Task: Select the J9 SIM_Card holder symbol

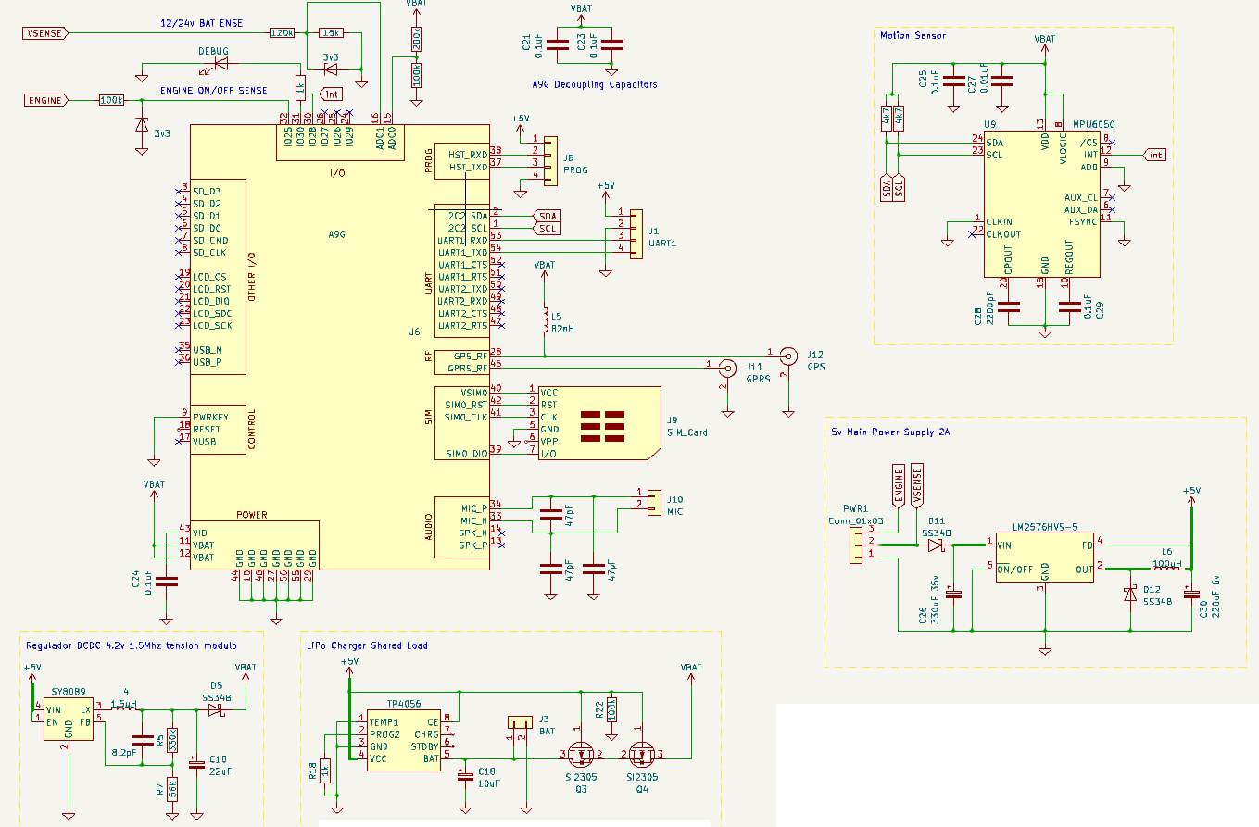Action: pyautogui.click(x=599, y=422)
